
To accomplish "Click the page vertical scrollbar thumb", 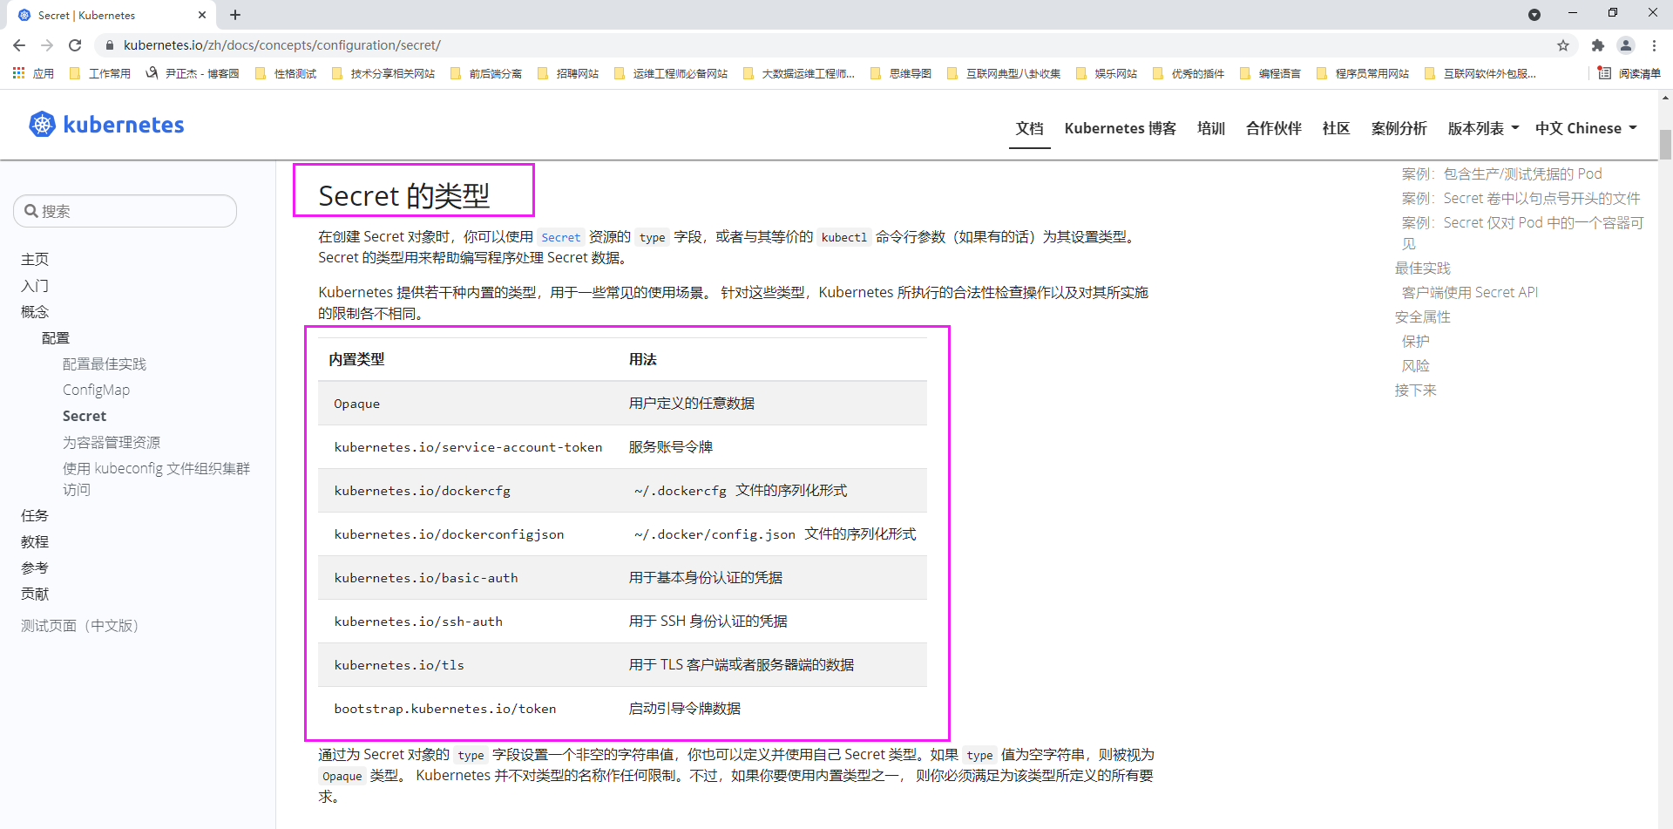I will tap(1665, 145).
